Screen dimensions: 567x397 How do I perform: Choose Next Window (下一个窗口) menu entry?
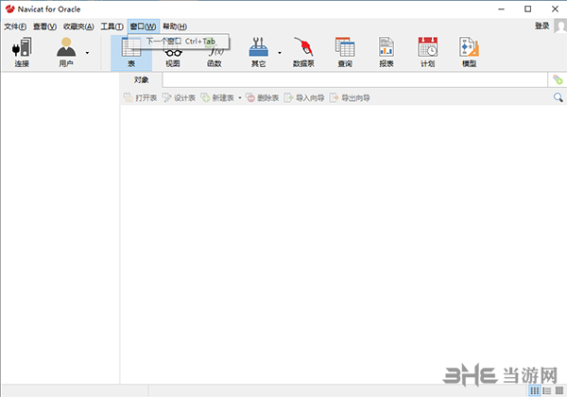[x=179, y=42]
